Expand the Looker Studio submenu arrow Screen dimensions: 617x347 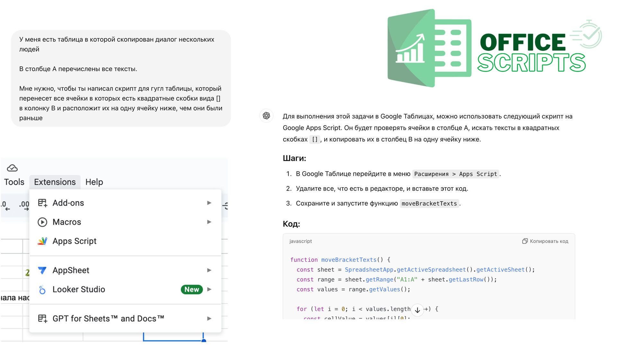[209, 289]
